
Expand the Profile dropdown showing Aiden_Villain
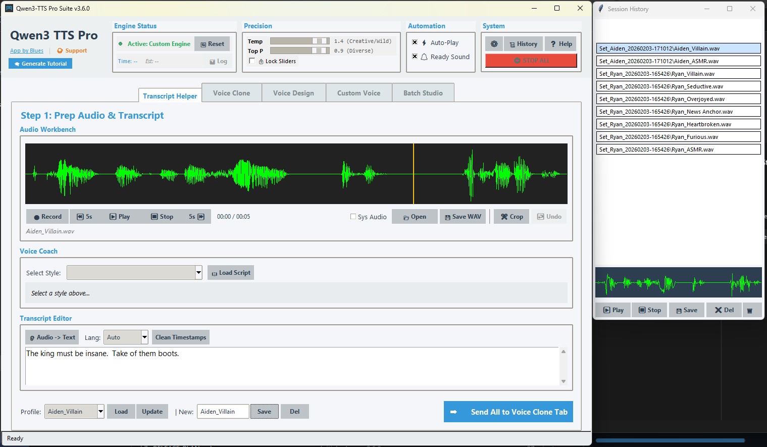100,411
